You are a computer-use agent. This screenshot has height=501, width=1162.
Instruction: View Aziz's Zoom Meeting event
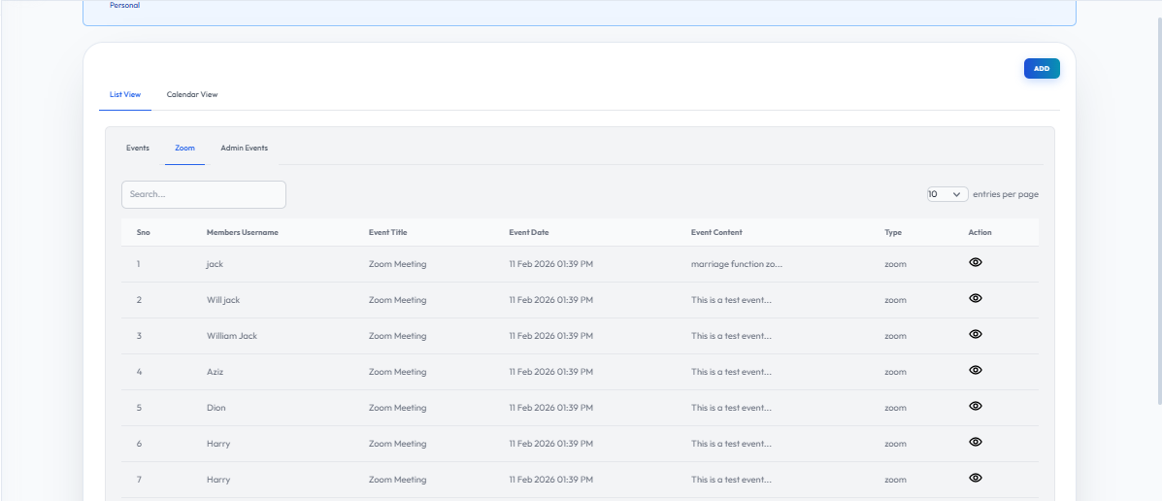(976, 370)
